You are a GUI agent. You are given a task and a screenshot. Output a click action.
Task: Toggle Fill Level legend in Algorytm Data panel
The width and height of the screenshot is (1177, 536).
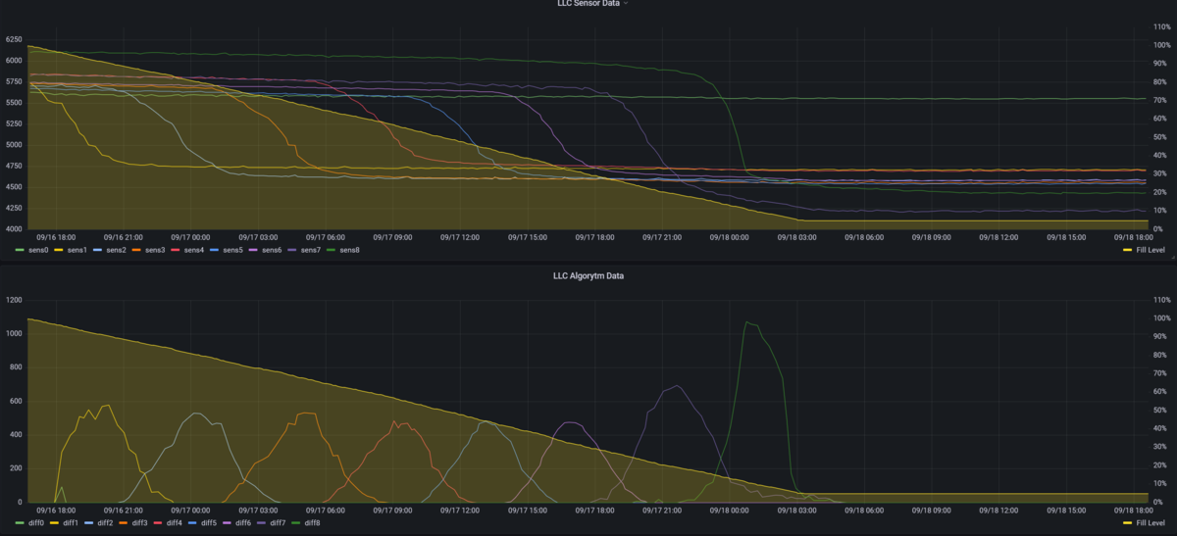(x=1148, y=523)
